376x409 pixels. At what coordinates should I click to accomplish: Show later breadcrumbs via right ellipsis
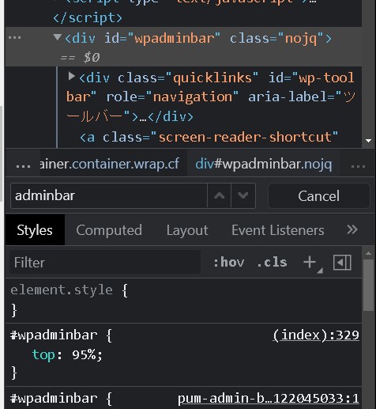[x=358, y=165]
